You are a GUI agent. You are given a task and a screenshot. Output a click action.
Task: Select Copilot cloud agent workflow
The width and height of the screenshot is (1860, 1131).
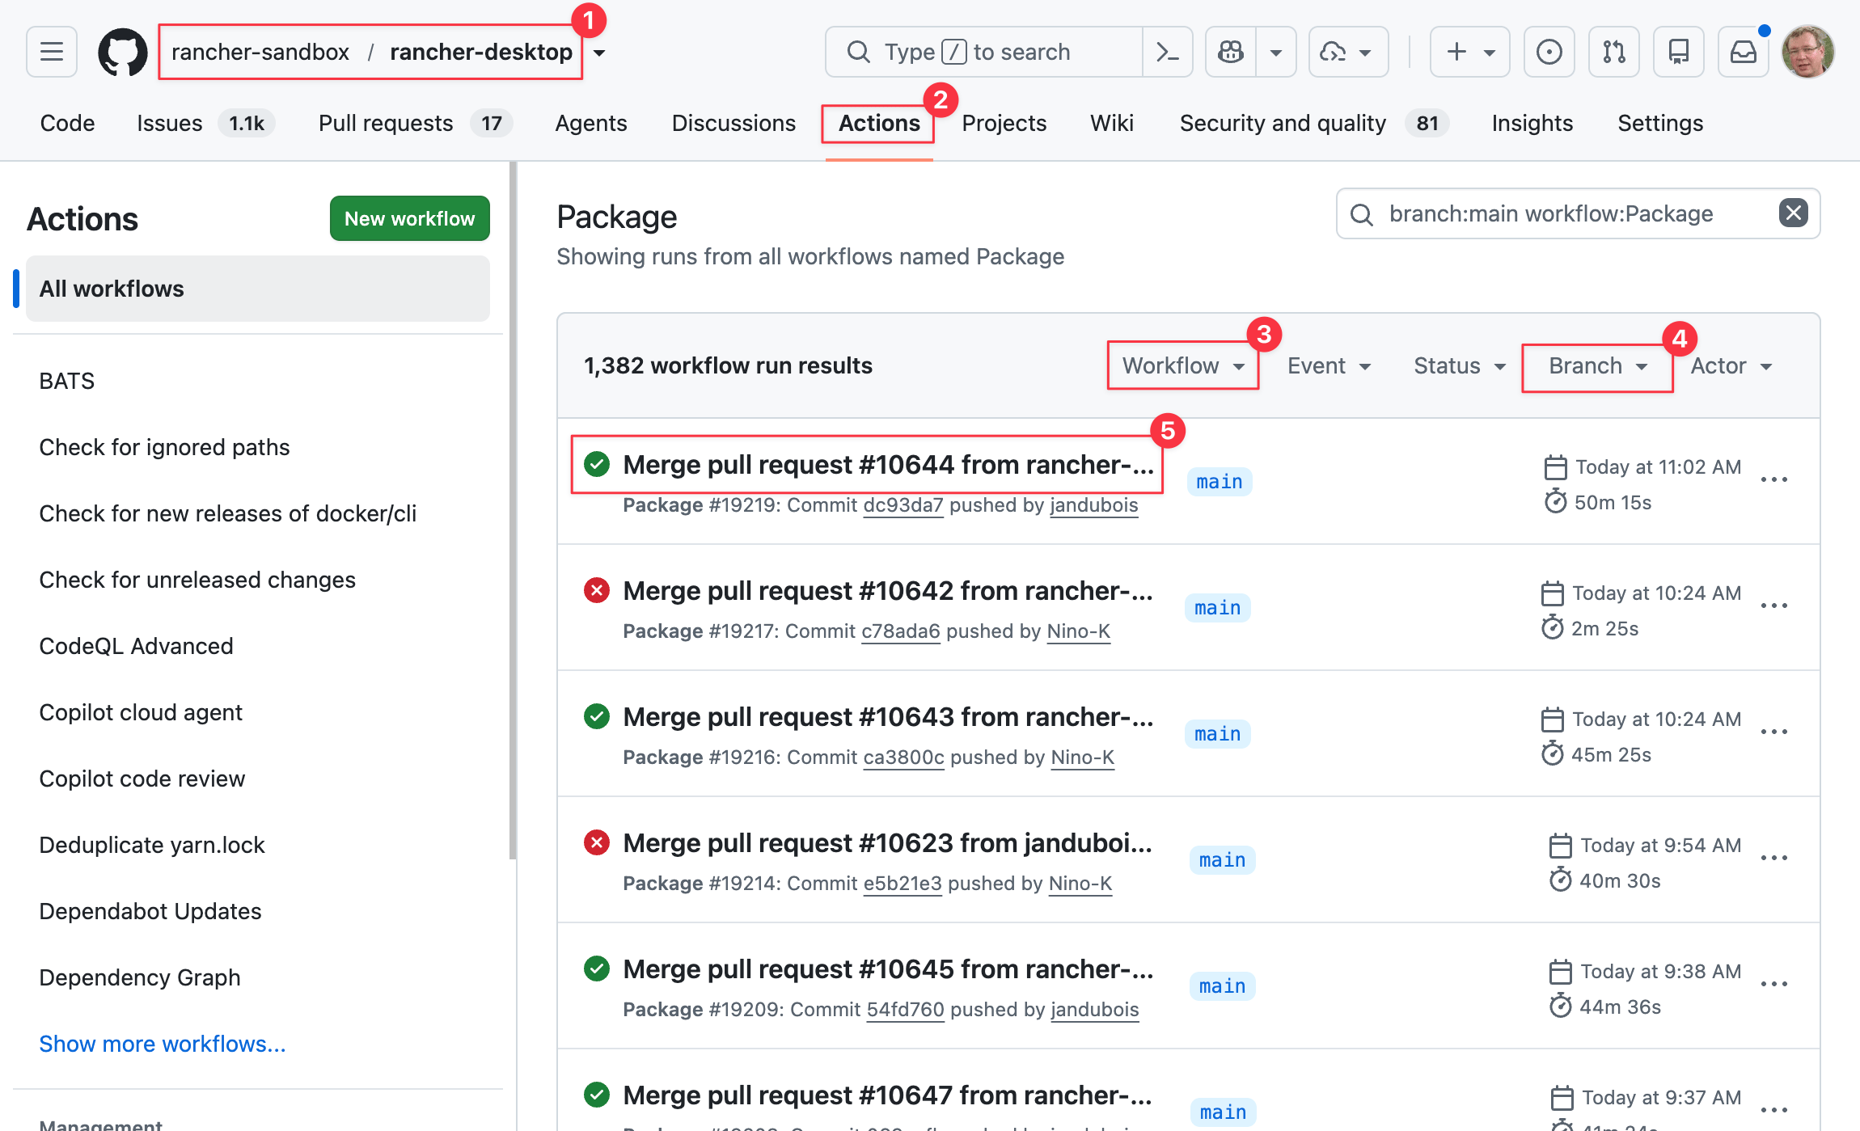[x=258, y=712]
